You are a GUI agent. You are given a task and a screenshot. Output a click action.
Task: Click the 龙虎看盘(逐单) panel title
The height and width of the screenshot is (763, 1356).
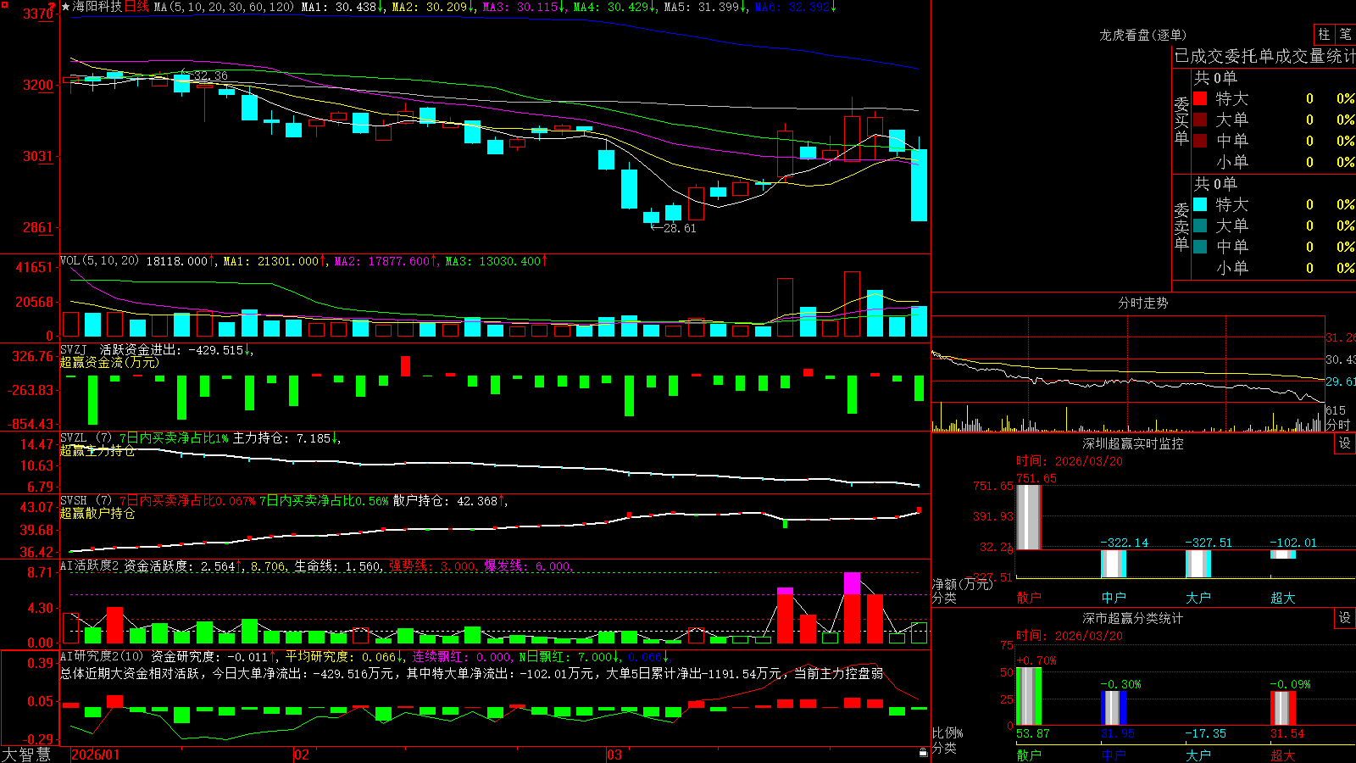click(1143, 35)
